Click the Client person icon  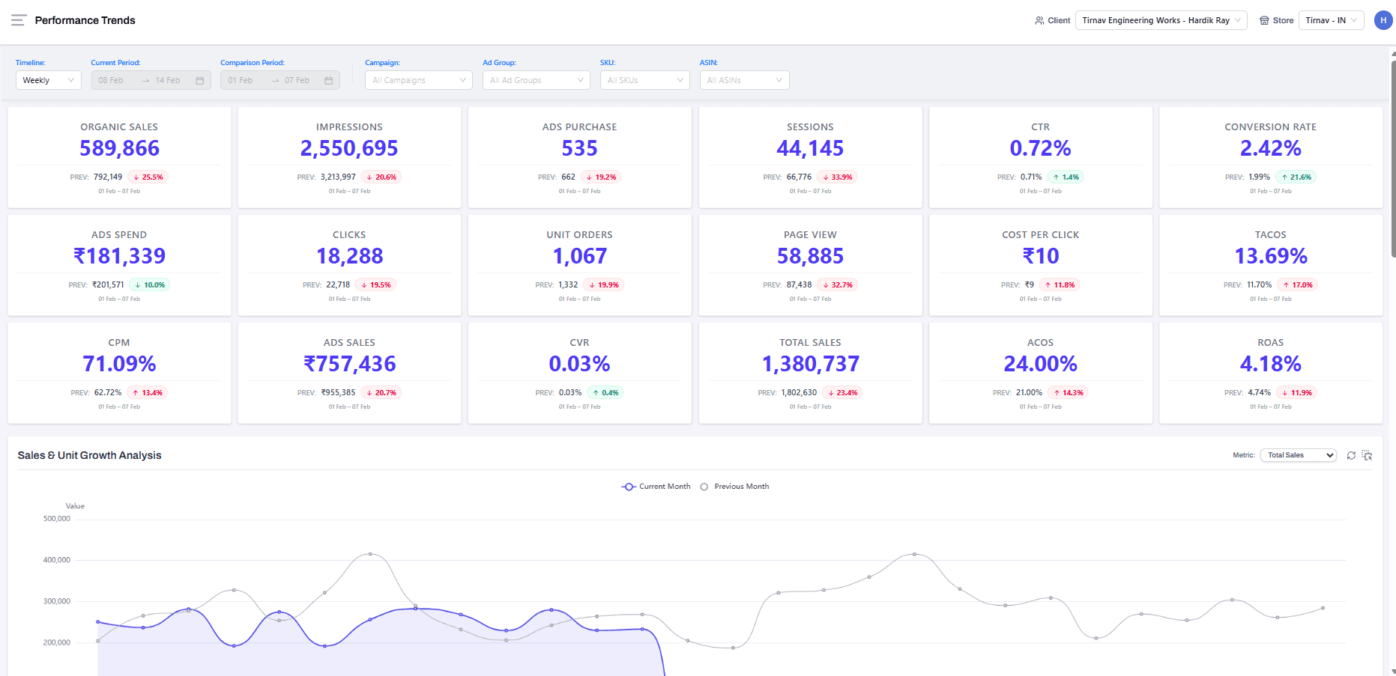[1039, 20]
